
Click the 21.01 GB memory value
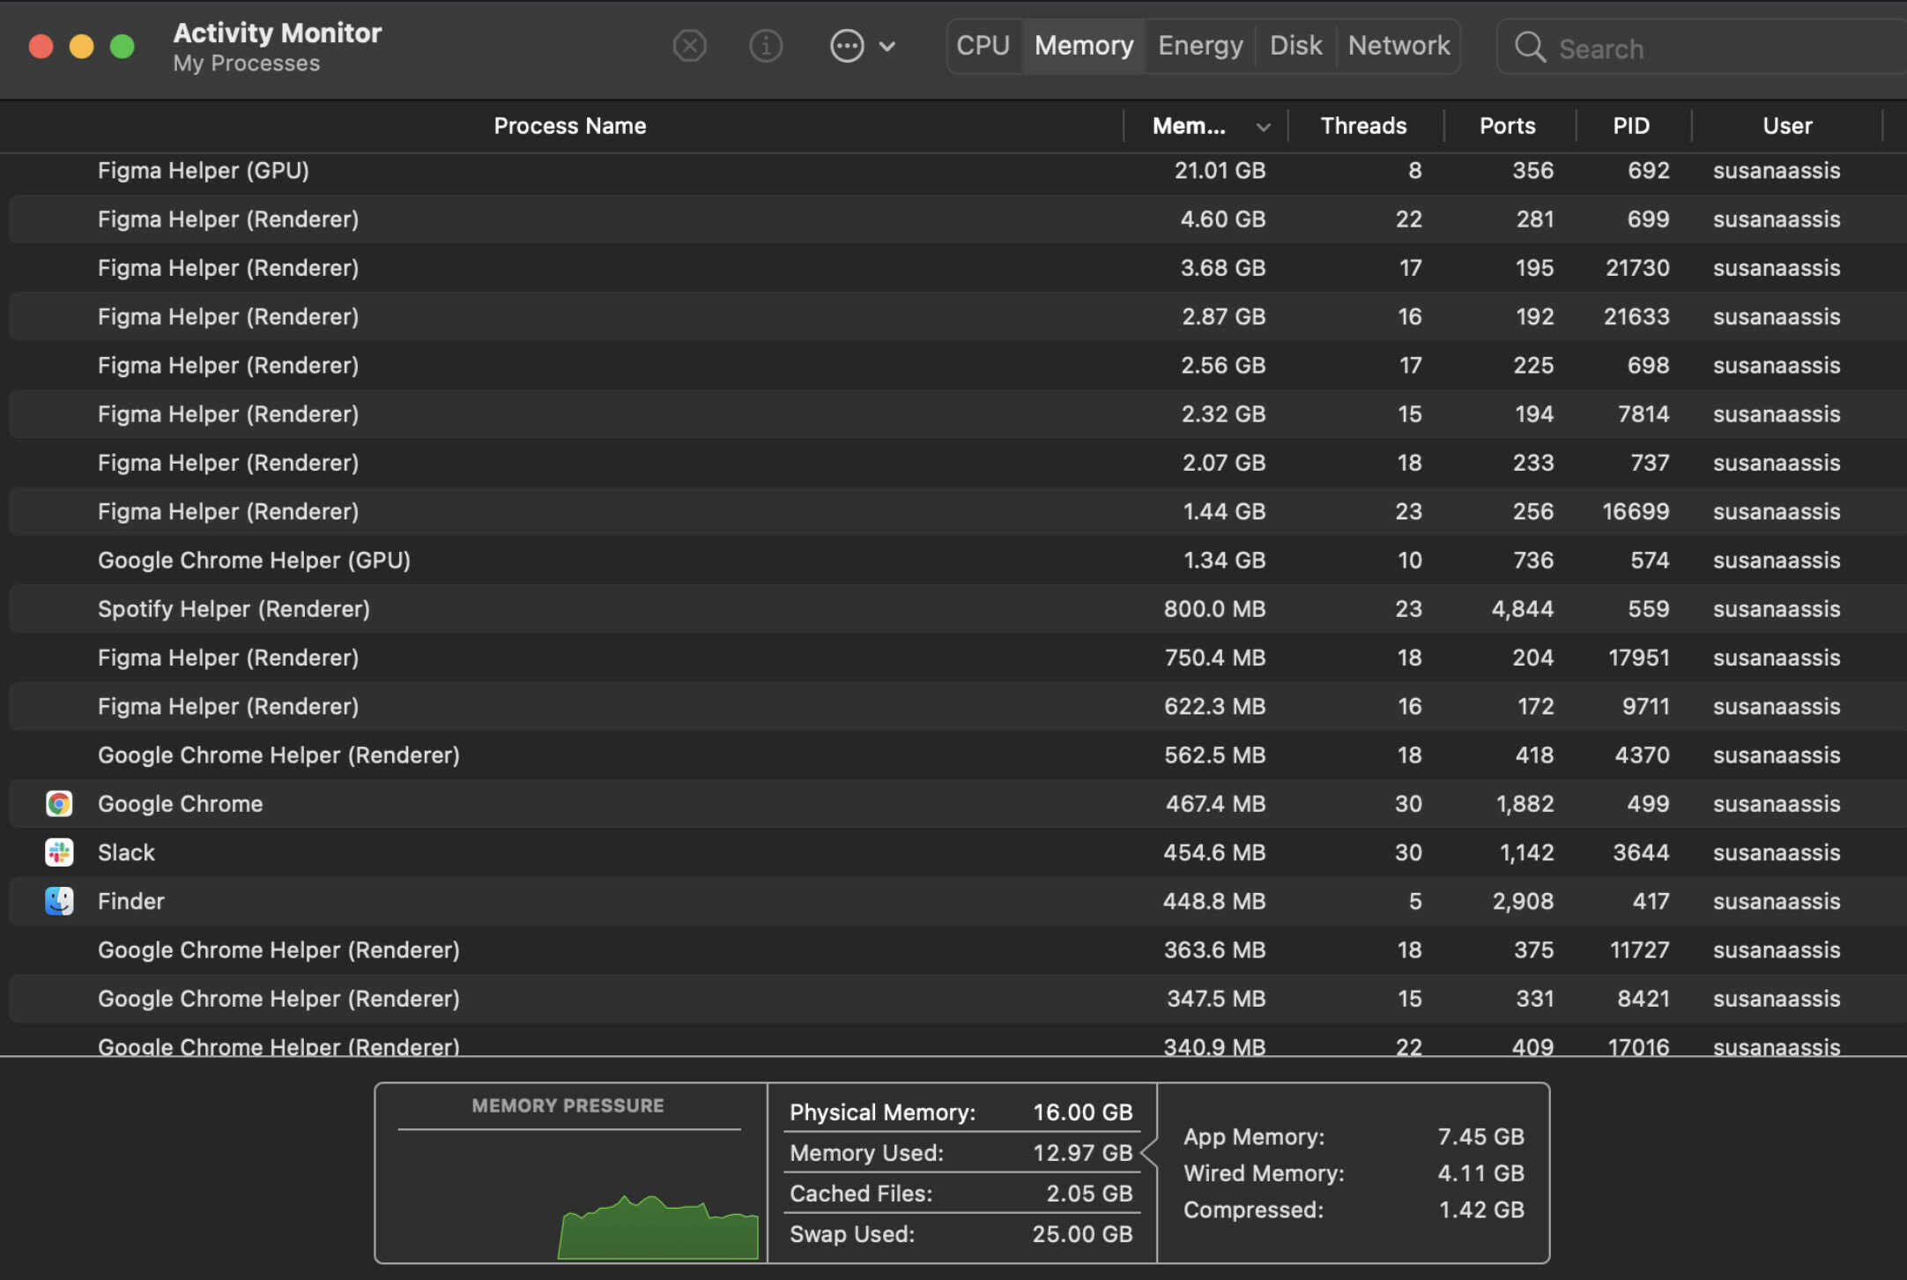pyautogui.click(x=1220, y=170)
